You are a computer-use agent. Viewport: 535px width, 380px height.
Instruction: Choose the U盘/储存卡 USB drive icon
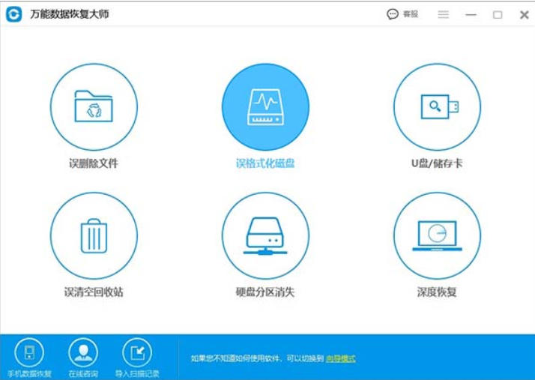[437, 107]
